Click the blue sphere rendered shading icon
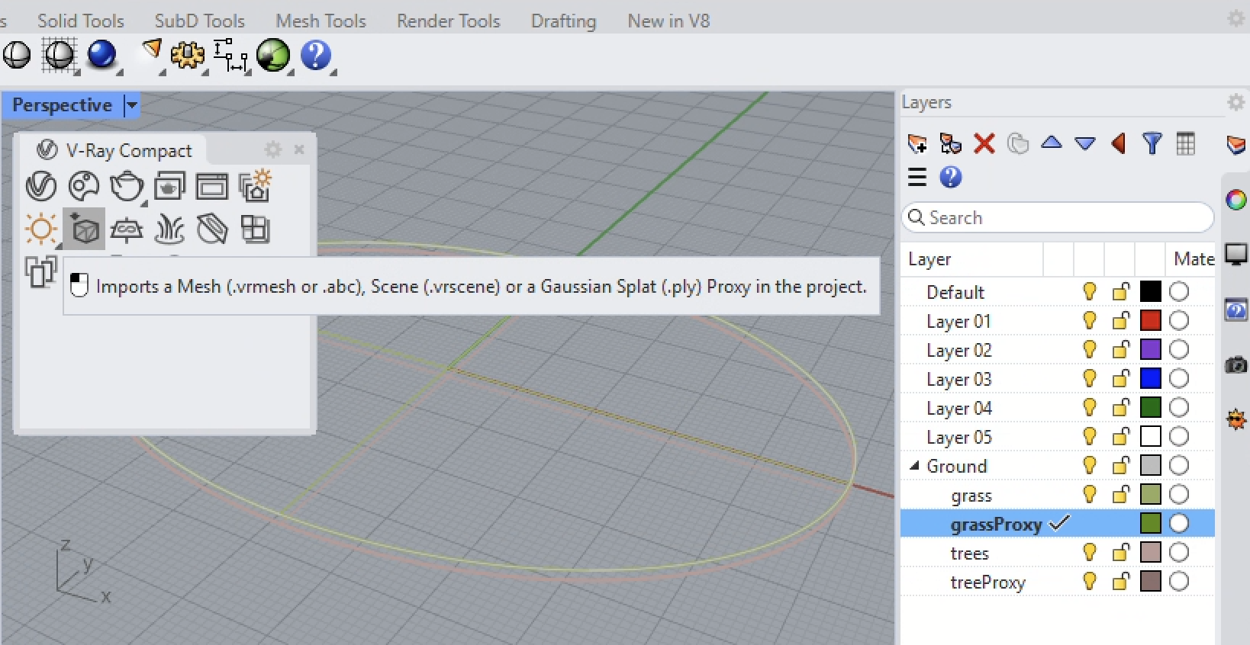This screenshot has width=1250, height=645. tap(101, 55)
